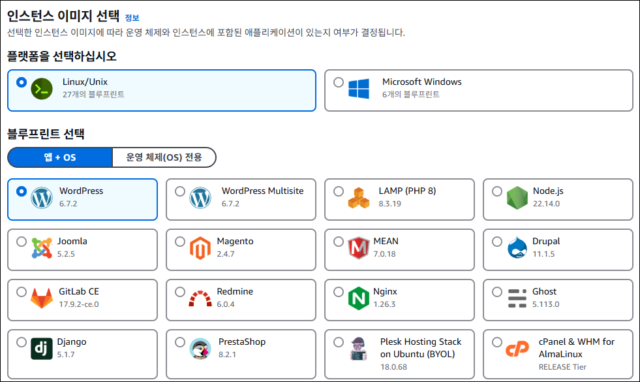Click the Node.js version 22.14.0 text
Viewport: 640px width, 382px height.
point(546,204)
